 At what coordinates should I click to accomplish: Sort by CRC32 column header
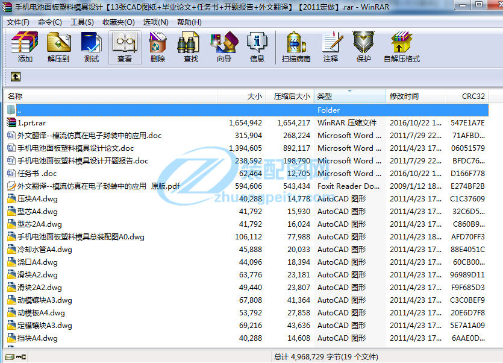click(x=467, y=96)
